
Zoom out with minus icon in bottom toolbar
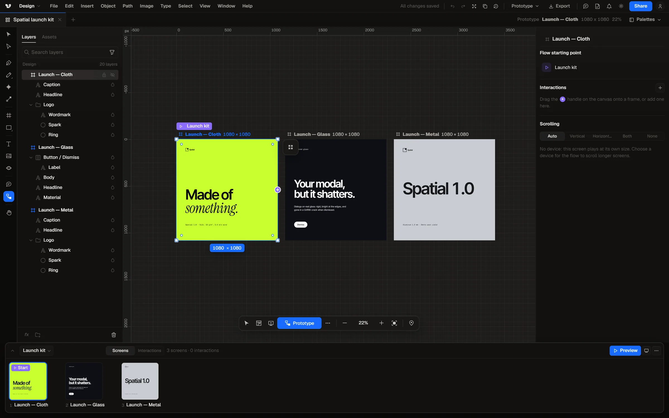coord(345,323)
